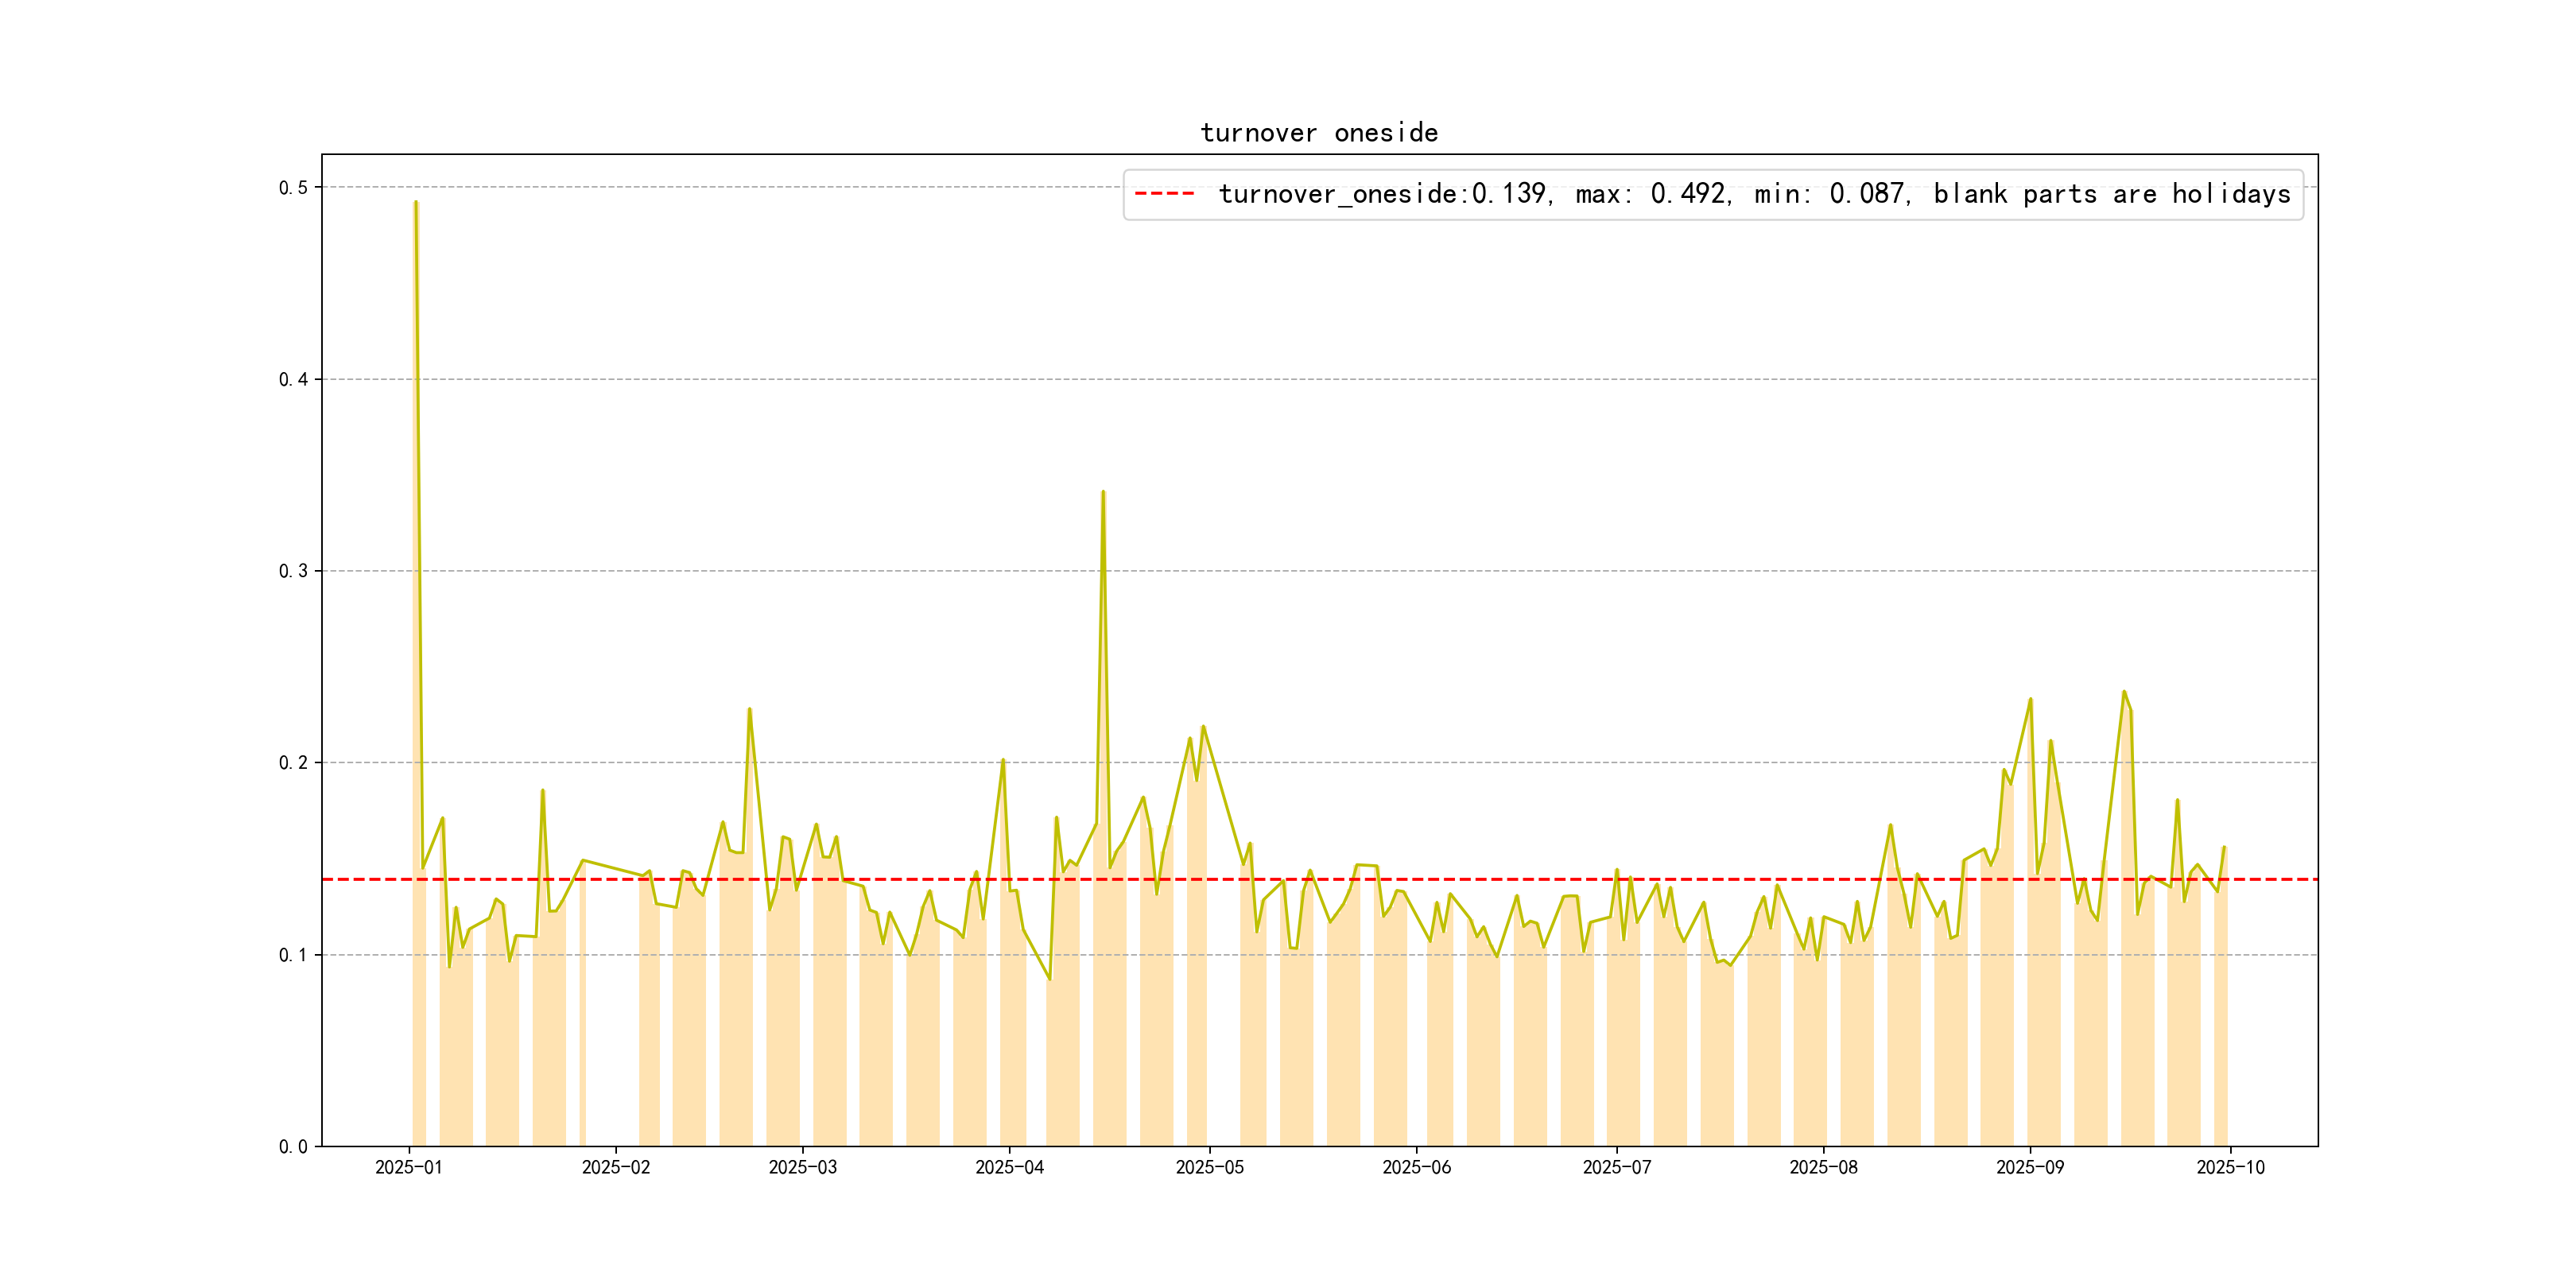Click the 0.1 y-axis tick label
Viewport: 2576px width, 1288px height.
tap(293, 955)
